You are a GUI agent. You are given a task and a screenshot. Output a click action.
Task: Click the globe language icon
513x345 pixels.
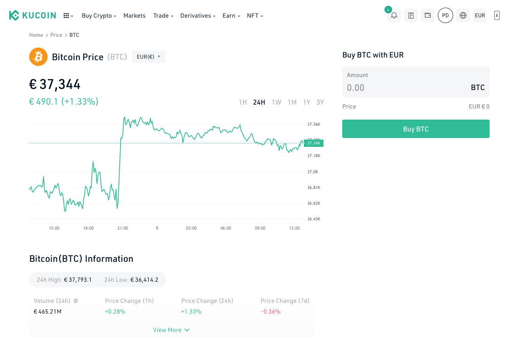[x=463, y=15]
